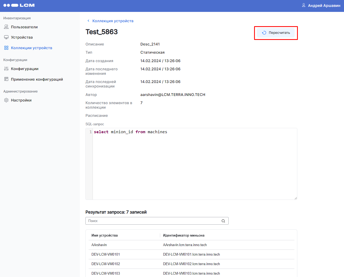Click the Коллекции устройств grid icon
Screen dimensions: 344x277
pyautogui.click(x=6, y=48)
